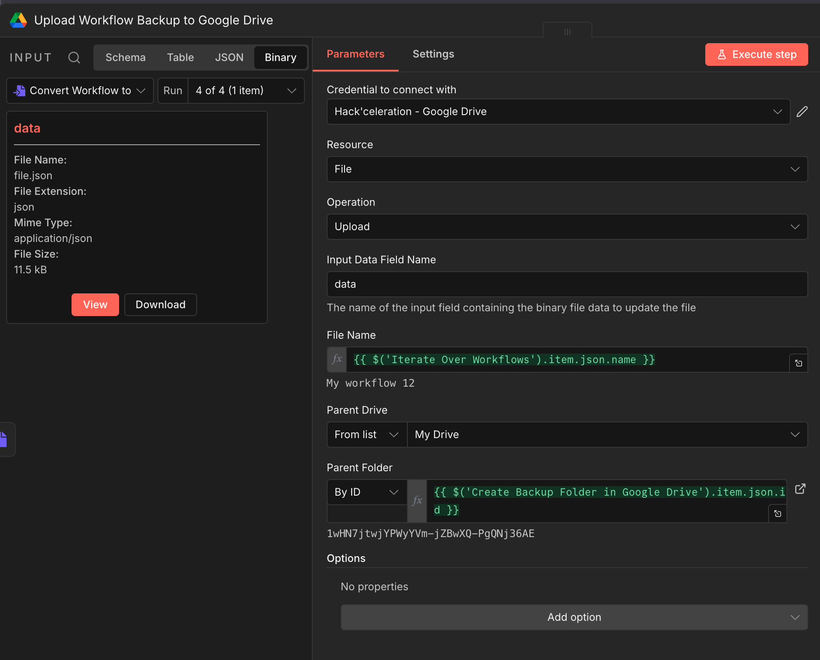Click the Execute step button
Viewport: 820px width, 660px height.
pos(756,54)
